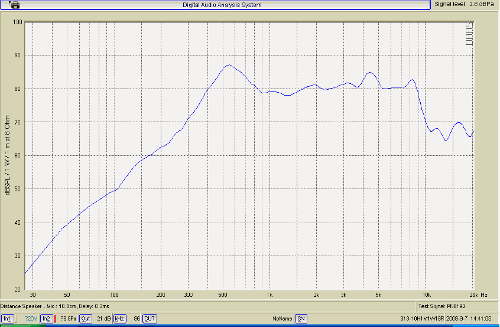
Task: Click the 313-10H1 model identifier text
Action: [422, 318]
